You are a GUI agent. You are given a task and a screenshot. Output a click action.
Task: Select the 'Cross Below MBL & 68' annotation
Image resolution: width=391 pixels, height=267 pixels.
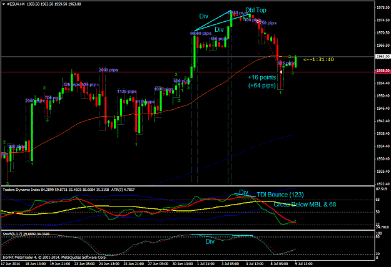[x=305, y=205]
